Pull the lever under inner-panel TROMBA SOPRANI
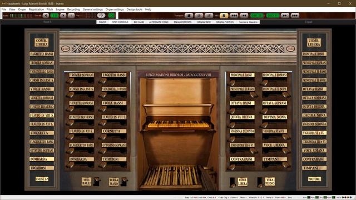The height and width of the screenshot is (200, 356). (x=70, y=81)
